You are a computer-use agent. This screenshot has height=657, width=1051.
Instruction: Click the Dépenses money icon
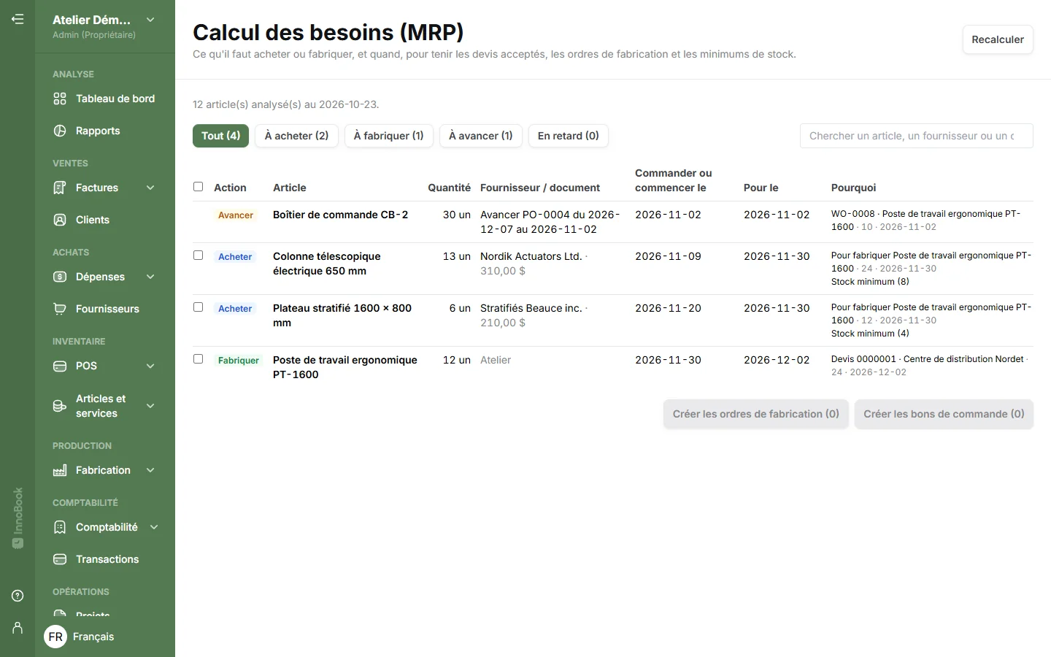[60, 277]
